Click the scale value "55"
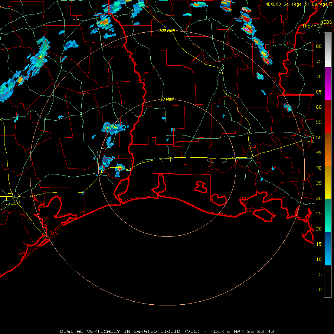This screenshot has width=334, height=334. pyautogui.click(x=319, y=122)
